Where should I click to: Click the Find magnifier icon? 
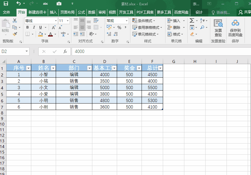pyautogui.click(x=202, y=27)
